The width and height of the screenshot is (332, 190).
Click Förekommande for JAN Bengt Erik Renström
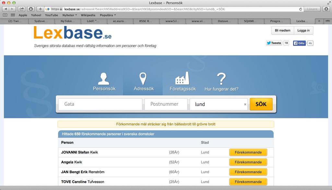(x=248, y=172)
